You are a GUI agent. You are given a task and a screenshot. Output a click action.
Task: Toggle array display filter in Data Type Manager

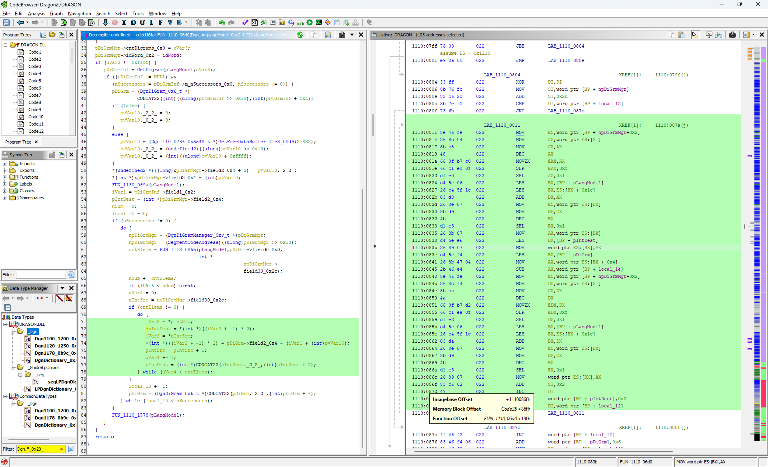pos(60,298)
